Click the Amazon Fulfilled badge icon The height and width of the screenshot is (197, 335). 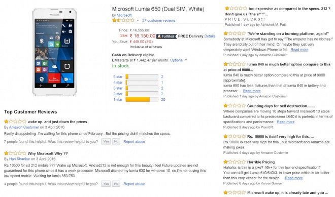166,36
